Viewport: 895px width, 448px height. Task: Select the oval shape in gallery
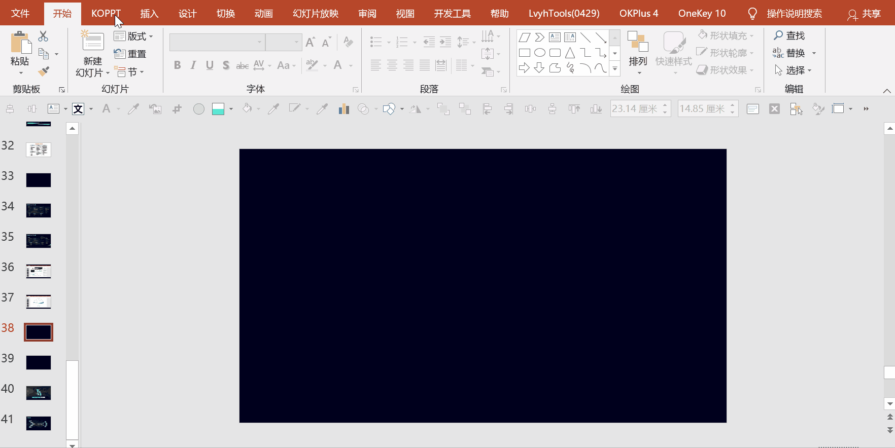click(x=540, y=53)
